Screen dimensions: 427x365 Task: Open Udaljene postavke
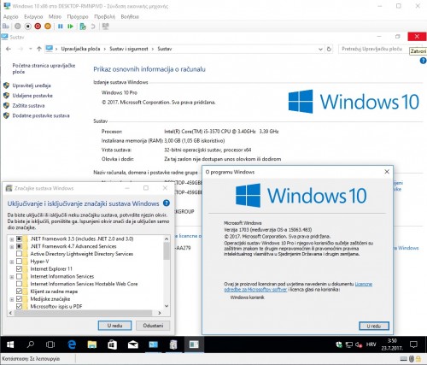pos(32,96)
